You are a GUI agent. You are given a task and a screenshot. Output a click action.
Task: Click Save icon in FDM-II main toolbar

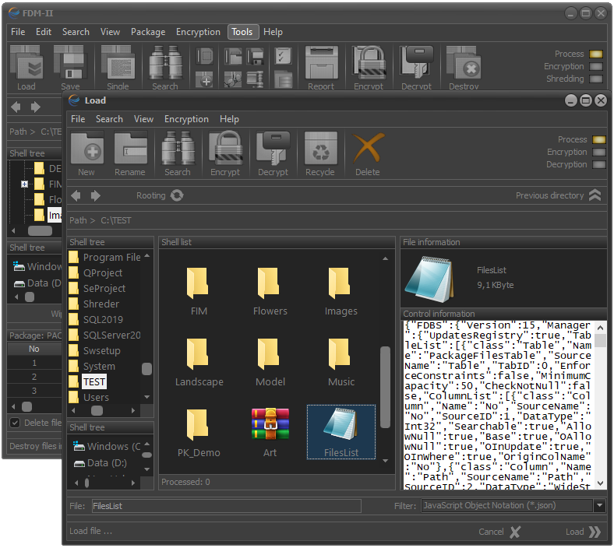pyautogui.click(x=70, y=62)
